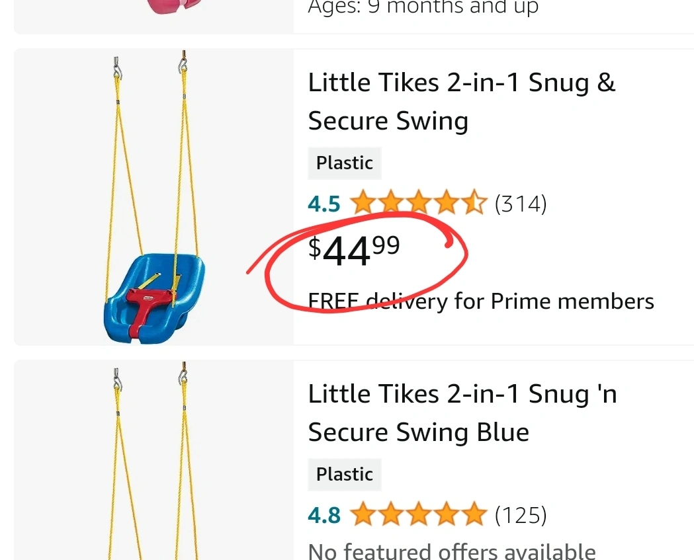
Task: Click the 4.5 rating number
Action: coord(324,204)
